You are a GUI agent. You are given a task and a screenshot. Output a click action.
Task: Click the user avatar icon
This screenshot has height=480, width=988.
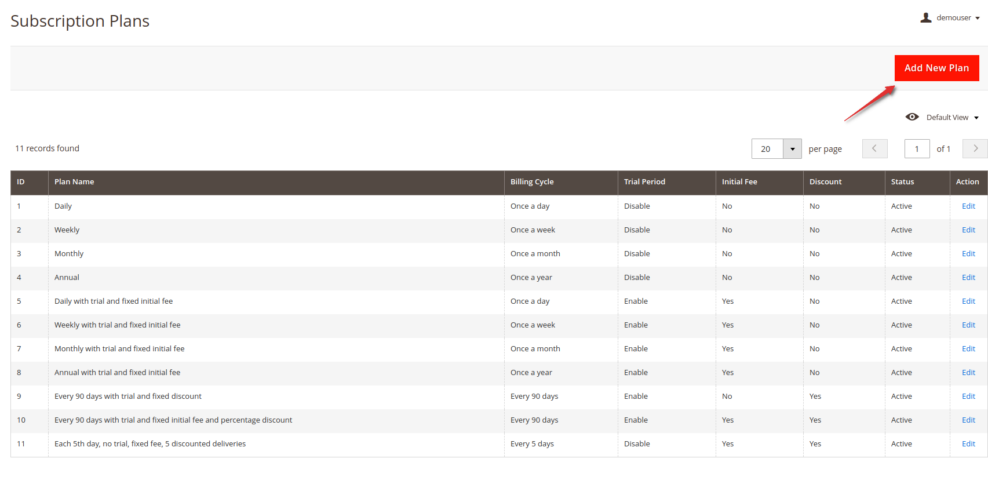926,18
